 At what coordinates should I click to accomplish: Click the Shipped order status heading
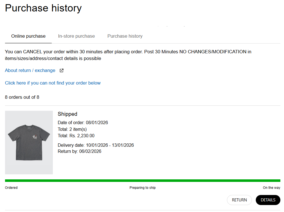(x=67, y=114)
